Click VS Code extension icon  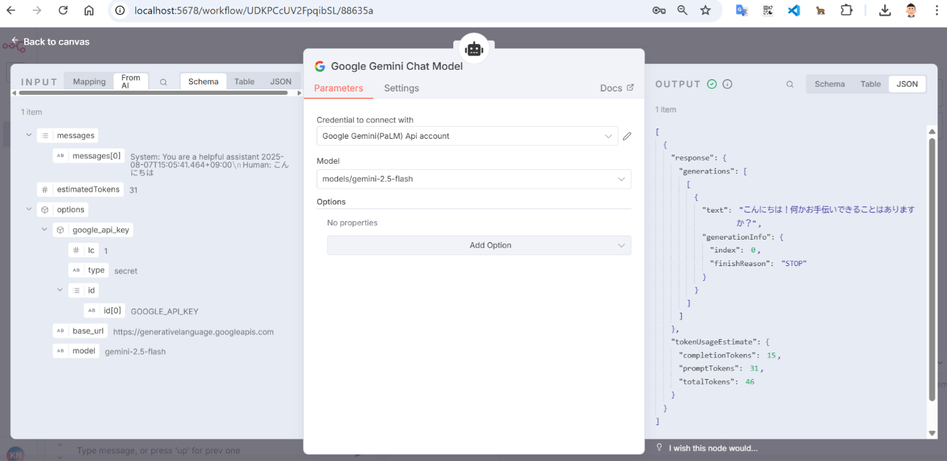tap(794, 10)
